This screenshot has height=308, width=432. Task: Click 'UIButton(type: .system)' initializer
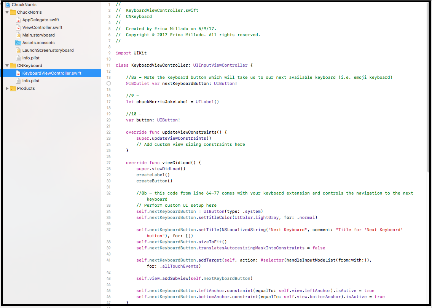(x=233, y=212)
